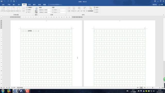
Task: Open the paragraph group dialog launcher
Action: click(65, 15)
